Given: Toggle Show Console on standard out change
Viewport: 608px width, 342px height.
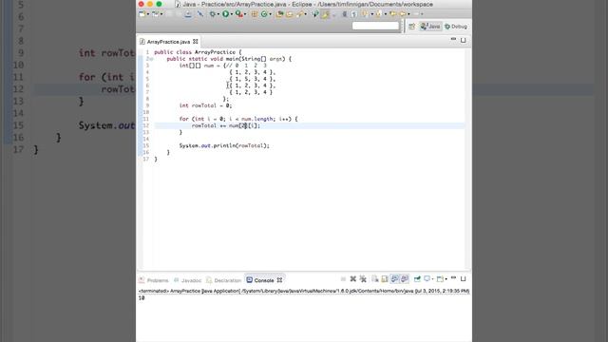Looking at the screenshot, I should pyautogui.click(x=395, y=278).
